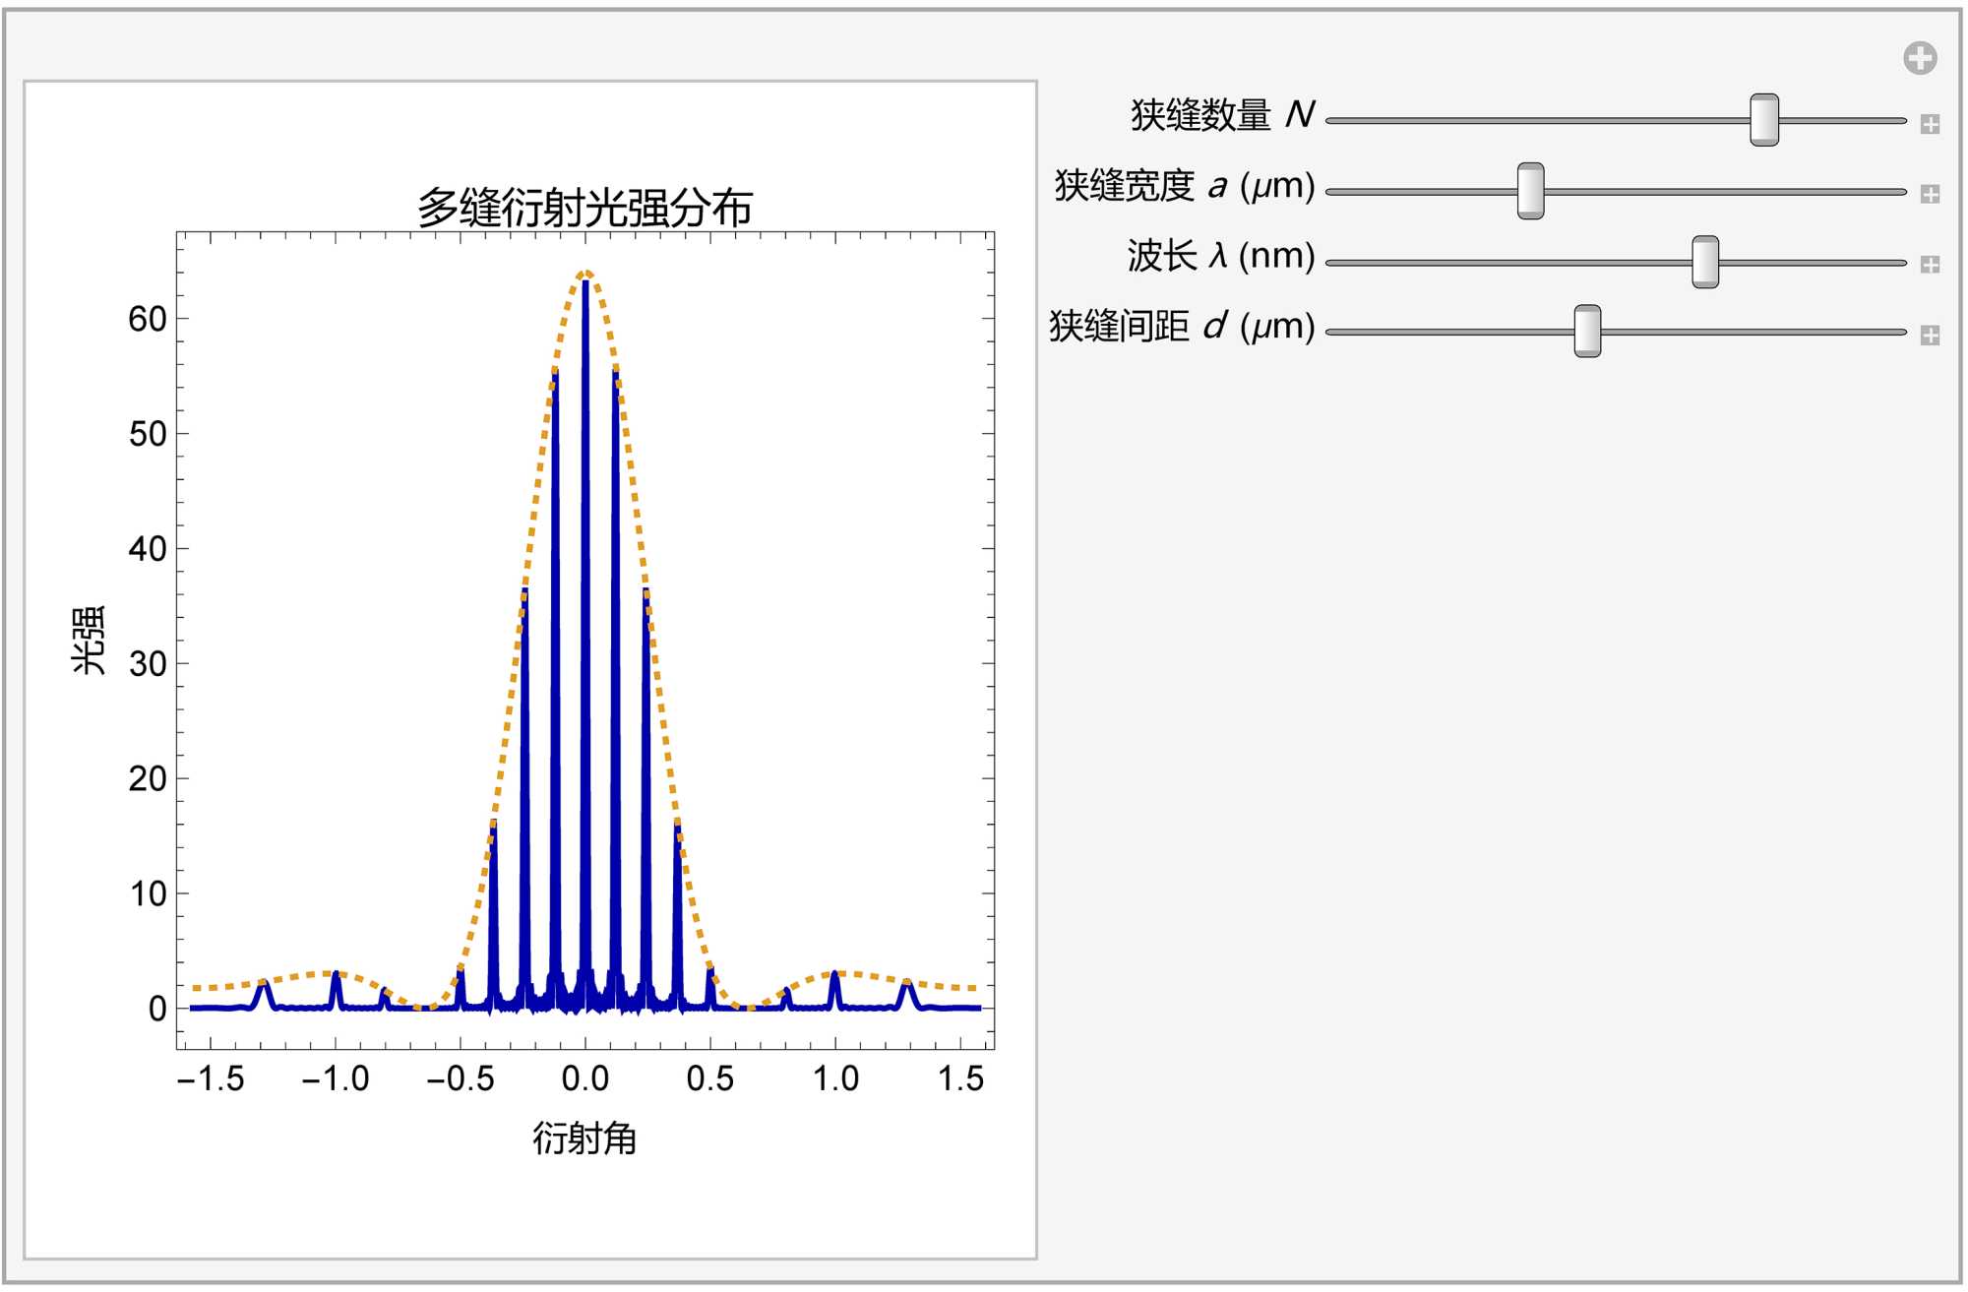
Task: Click the 狭缝数量 N slider thumb
Action: tap(1763, 120)
